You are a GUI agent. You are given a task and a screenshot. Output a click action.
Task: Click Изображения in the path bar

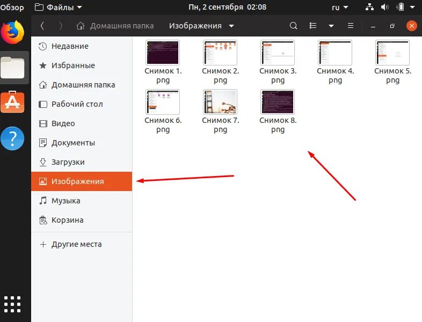[195, 26]
